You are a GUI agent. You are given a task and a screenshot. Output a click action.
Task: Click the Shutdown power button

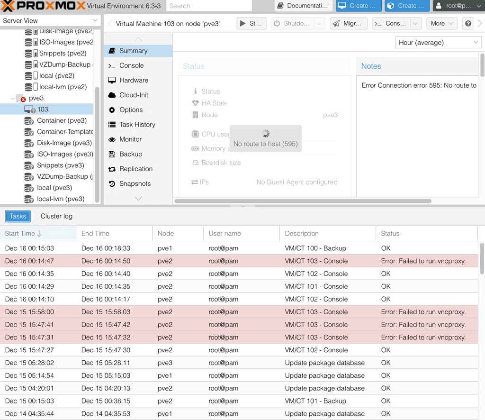pos(292,24)
